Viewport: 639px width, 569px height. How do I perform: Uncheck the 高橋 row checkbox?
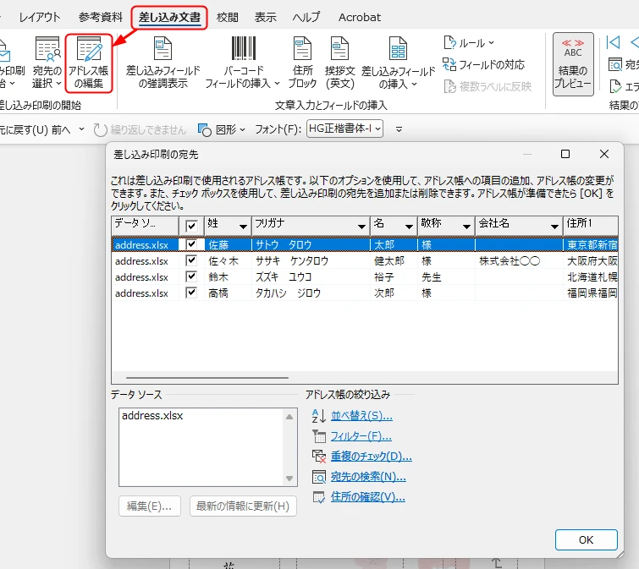tap(191, 293)
